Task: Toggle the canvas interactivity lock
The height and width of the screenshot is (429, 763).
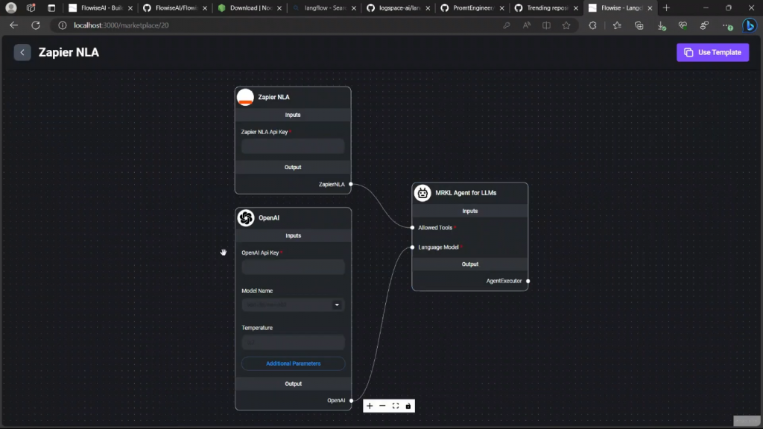Action: (x=408, y=406)
